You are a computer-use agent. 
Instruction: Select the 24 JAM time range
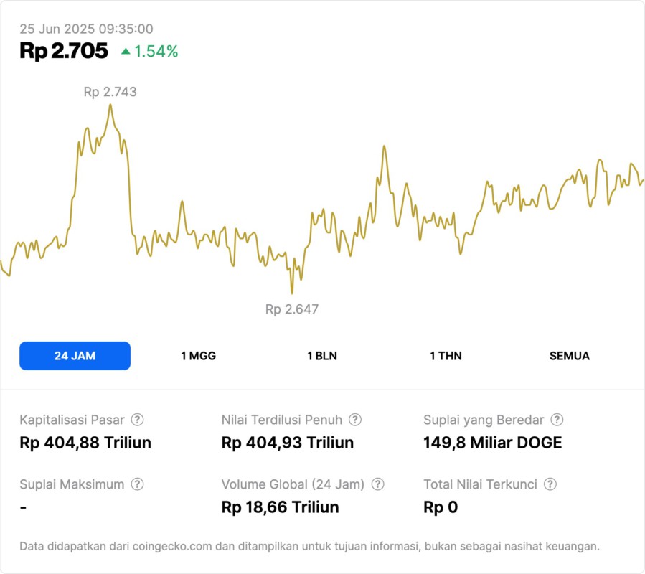[x=75, y=356]
